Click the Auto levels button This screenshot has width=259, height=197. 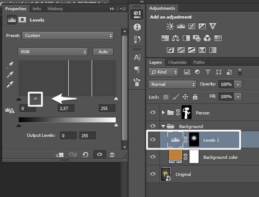pyautogui.click(x=103, y=52)
